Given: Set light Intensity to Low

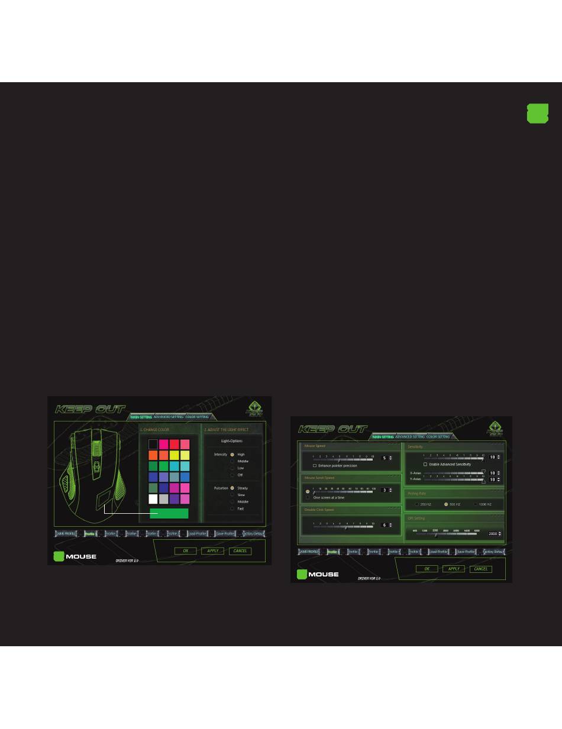Looking at the screenshot, I should pyautogui.click(x=232, y=468).
